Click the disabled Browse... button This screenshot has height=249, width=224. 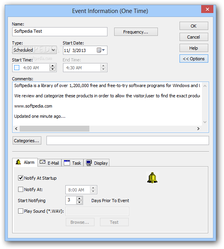pos(80,222)
